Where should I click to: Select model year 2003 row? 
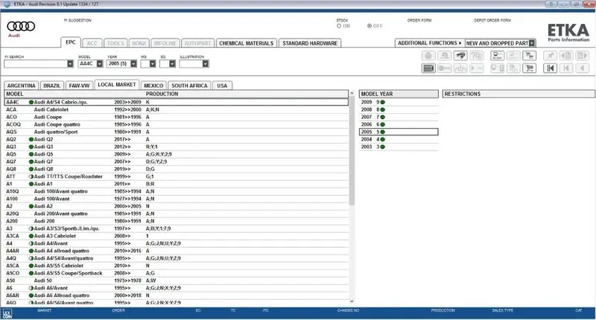coord(399,147)
